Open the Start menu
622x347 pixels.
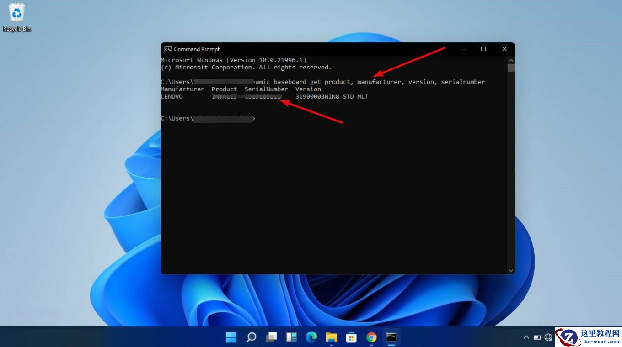[x=231, y=337]
